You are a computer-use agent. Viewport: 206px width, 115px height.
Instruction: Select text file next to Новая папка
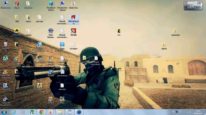(x=96, y=60)
